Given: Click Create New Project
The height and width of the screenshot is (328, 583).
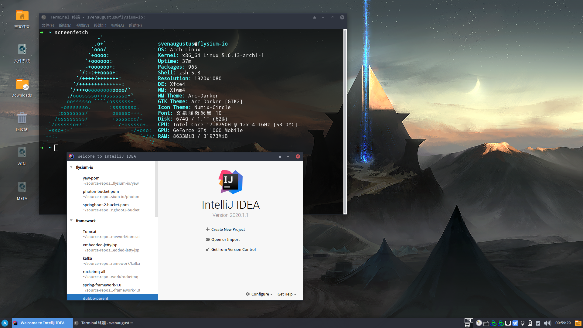Looking at the screenshot, I should 228,230.
